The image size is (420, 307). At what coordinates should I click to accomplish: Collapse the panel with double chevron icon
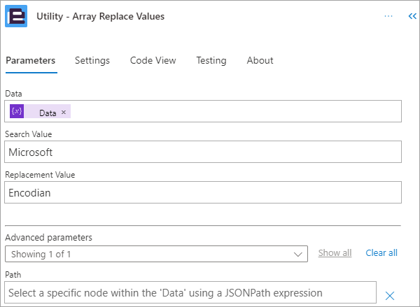click(412, 16)
